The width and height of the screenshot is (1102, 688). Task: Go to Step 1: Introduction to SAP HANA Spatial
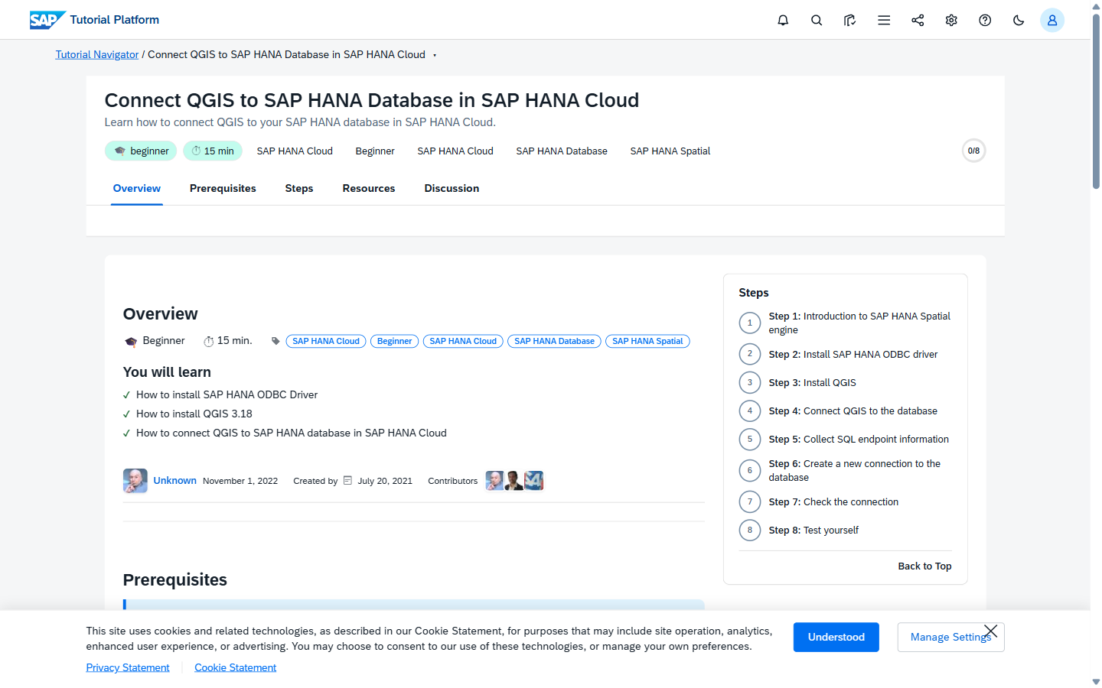pos(859,323)
